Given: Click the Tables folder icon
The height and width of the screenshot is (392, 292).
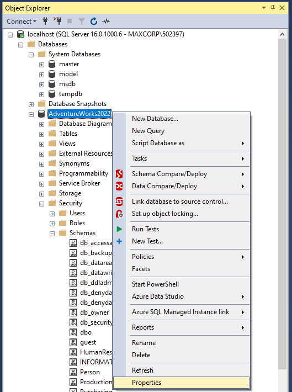Looking at the screenshot, I should 52,134.
